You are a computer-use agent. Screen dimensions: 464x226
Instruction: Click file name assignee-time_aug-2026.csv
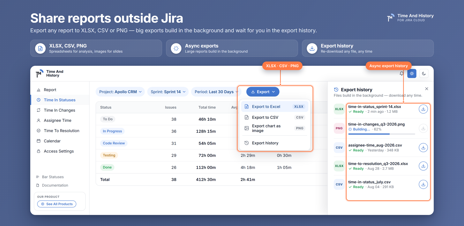pyautogui.click(x=375, y=145)
